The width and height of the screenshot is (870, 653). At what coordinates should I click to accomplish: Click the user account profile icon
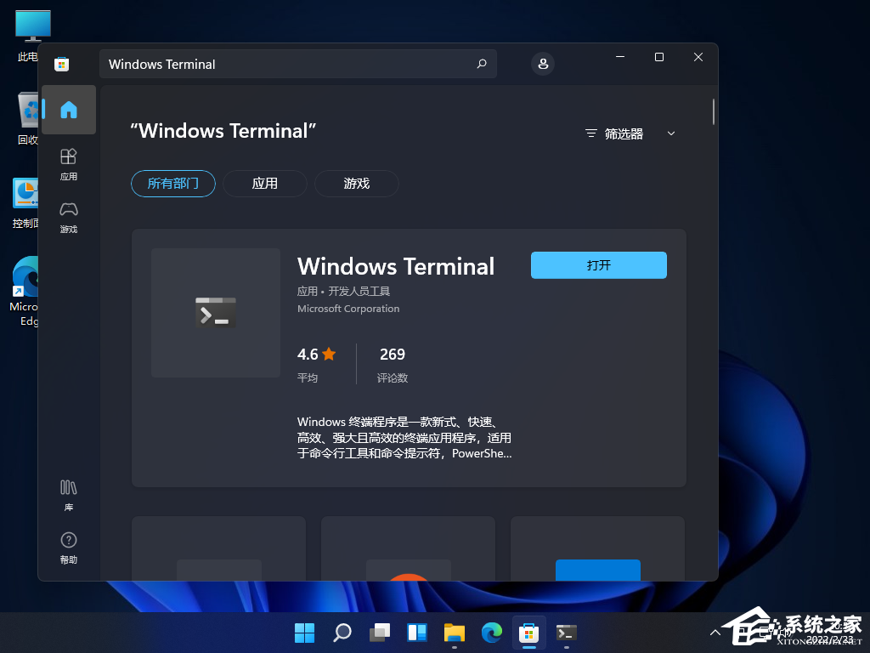click(x=542, y=64)
